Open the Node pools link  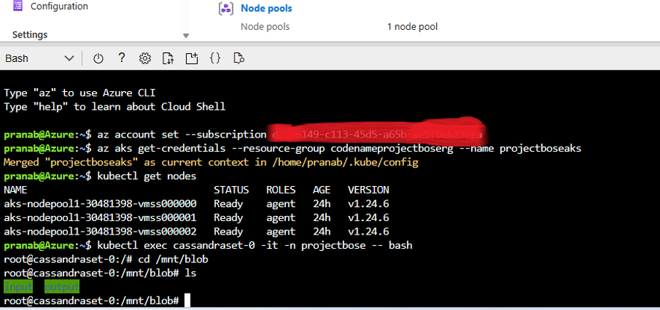267,8
